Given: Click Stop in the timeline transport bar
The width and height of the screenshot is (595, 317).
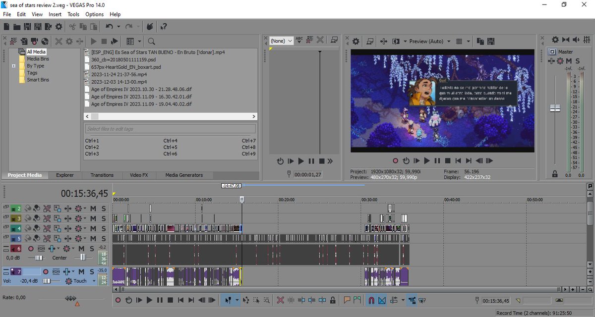Looking at the screenshot, I should [170, 300].
